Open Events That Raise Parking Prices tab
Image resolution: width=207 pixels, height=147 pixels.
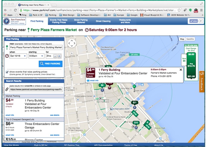point(59,21)
